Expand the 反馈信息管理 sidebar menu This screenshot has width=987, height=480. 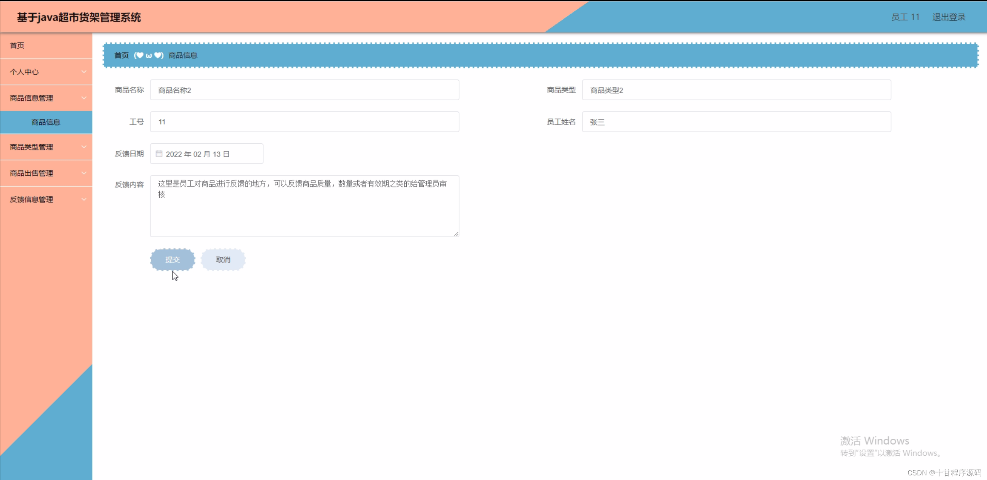46,199
